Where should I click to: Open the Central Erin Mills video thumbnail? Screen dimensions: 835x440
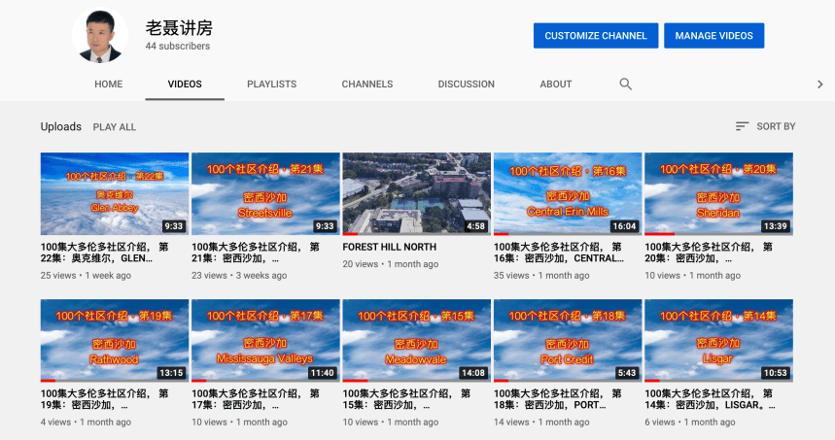(568, 193)
